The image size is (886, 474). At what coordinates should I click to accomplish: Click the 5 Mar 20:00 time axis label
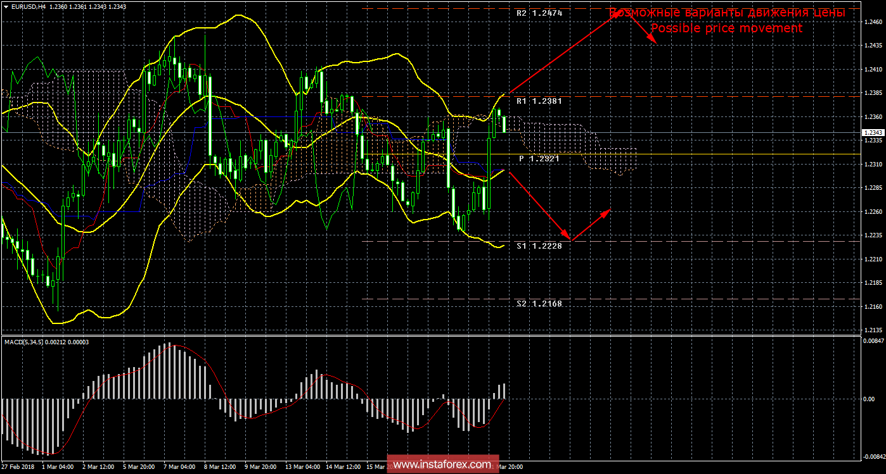[x=139, y=467]
